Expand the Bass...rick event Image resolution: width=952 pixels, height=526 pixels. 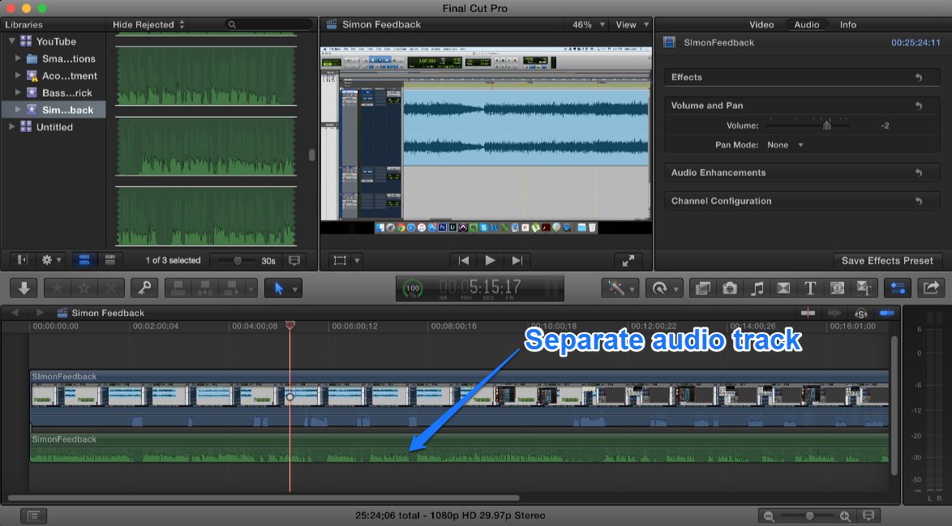pyautogui.click(x=18, y=92)
